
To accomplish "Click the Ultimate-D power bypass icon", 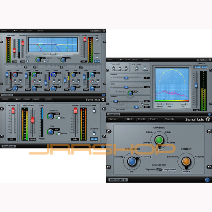I will pos(207,180).
